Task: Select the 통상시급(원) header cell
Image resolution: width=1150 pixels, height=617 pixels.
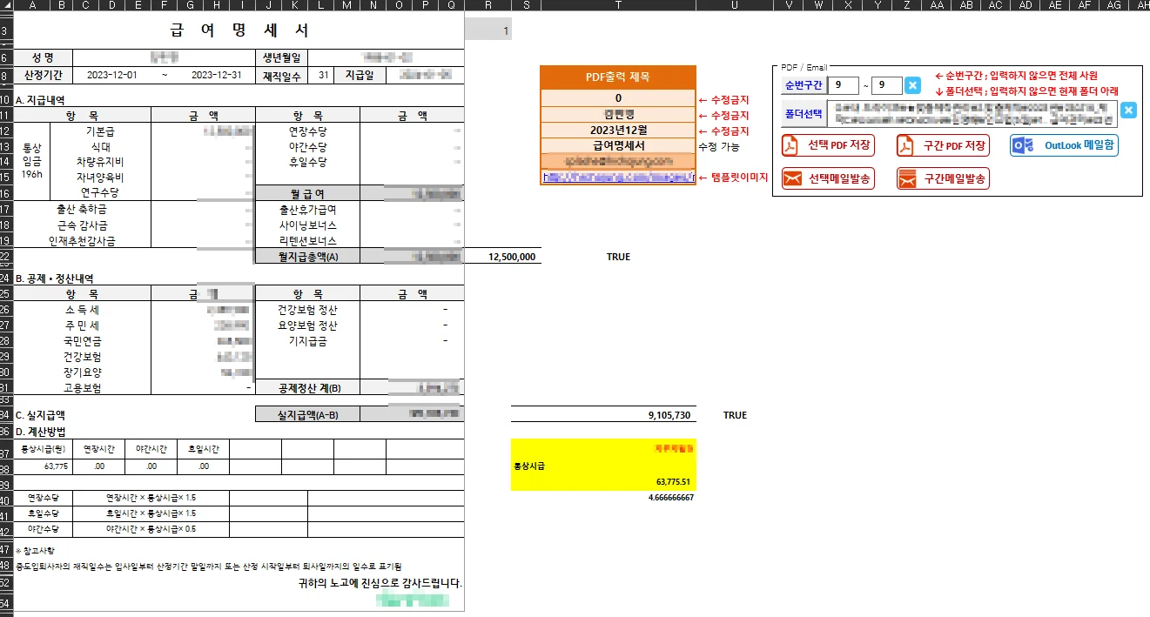Action: click(44, 449)
